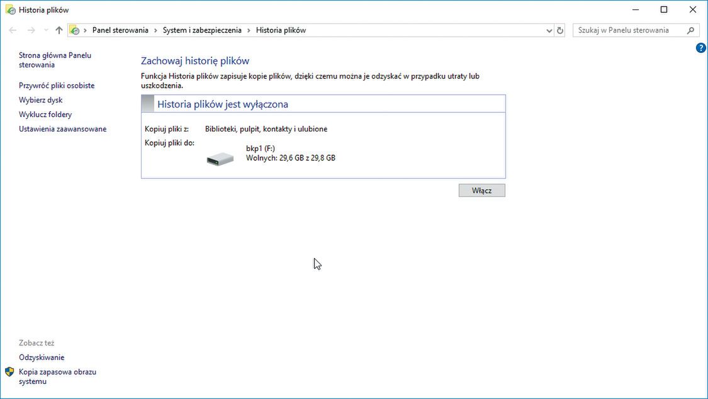This screenshot has height=399, width=708.
Task: Click the bkp1 (F:) drive name
Action: [261, 148]
